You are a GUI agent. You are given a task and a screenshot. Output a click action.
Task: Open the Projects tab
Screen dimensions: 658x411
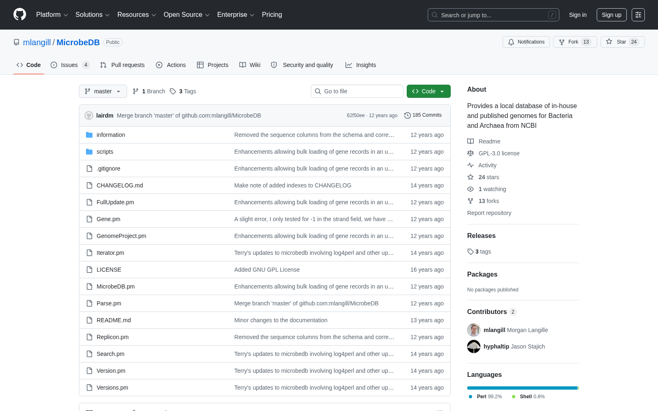click(x=213, y=65)
